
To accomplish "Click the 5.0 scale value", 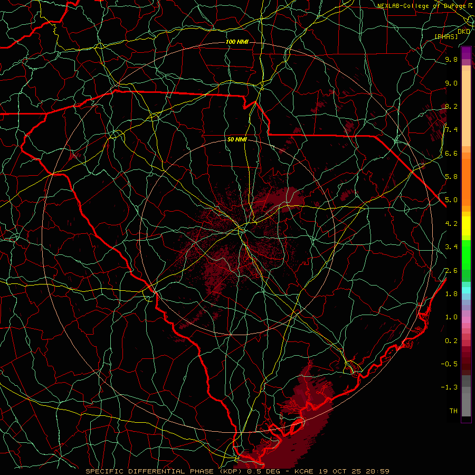I will click(451, 200).
